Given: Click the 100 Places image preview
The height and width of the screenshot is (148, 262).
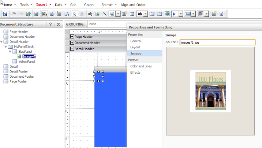Looking at the screenshot, I should pos(210,92).
